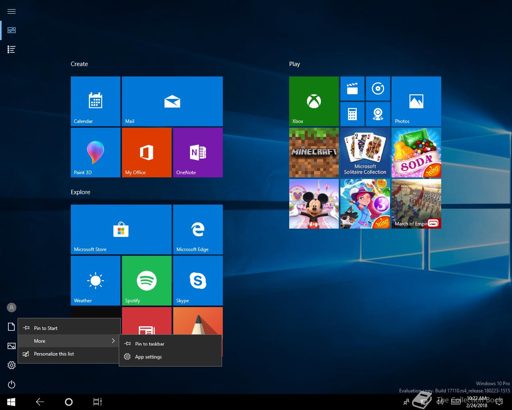Launch the Spotify tile
This screenshot has width=512, height=410.
[147, 281]
